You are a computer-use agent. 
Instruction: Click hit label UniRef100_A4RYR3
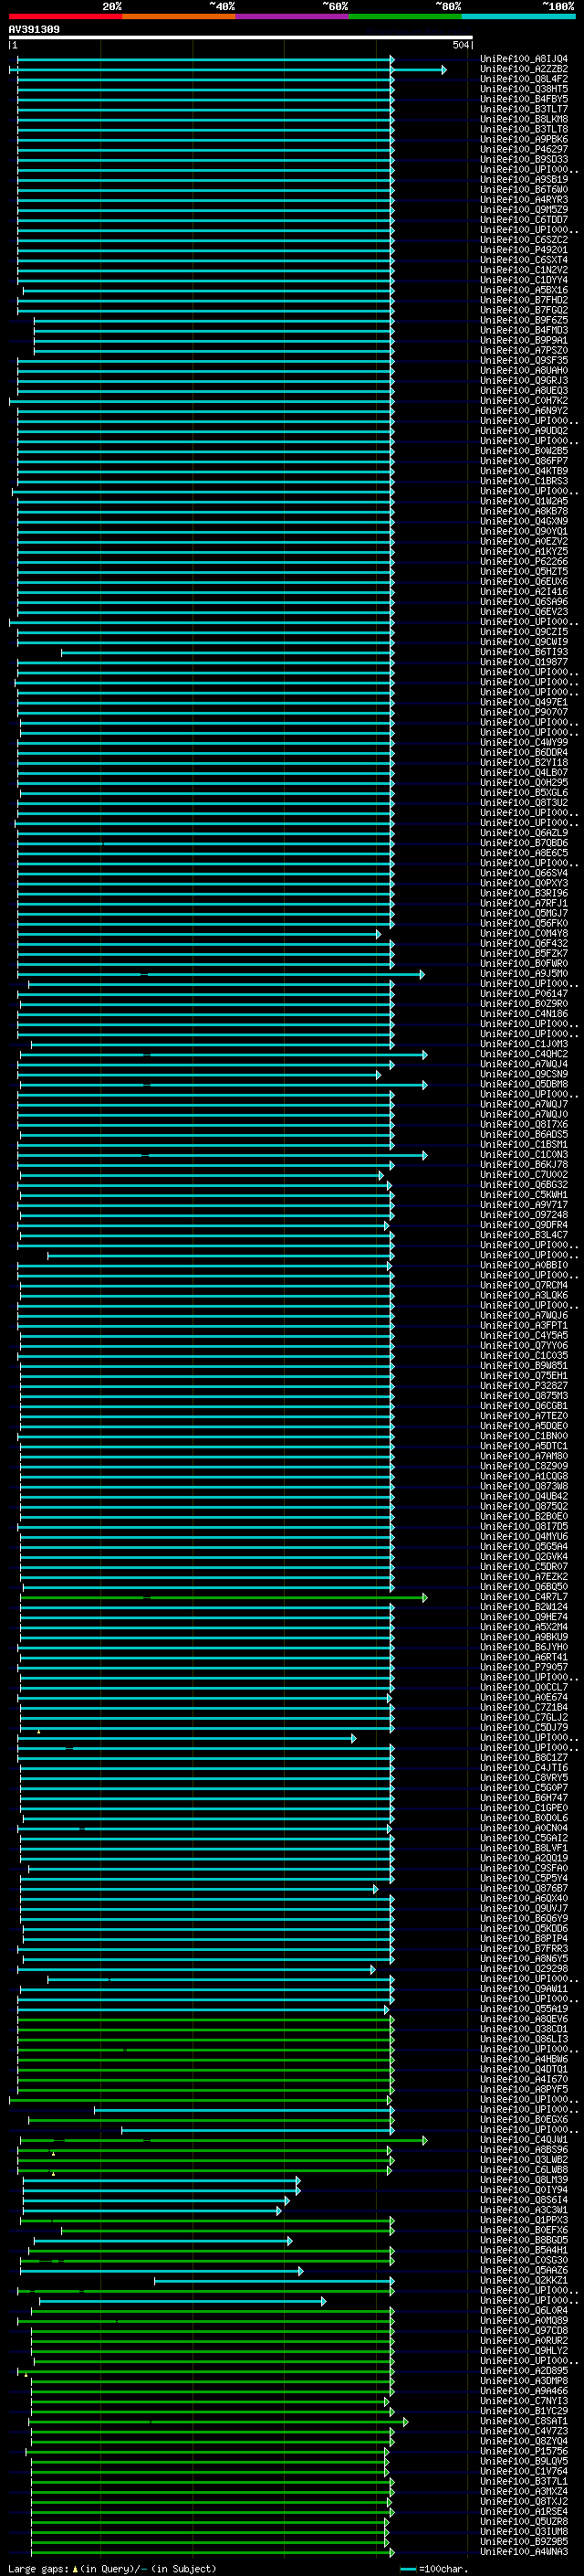tap(524, 200)
